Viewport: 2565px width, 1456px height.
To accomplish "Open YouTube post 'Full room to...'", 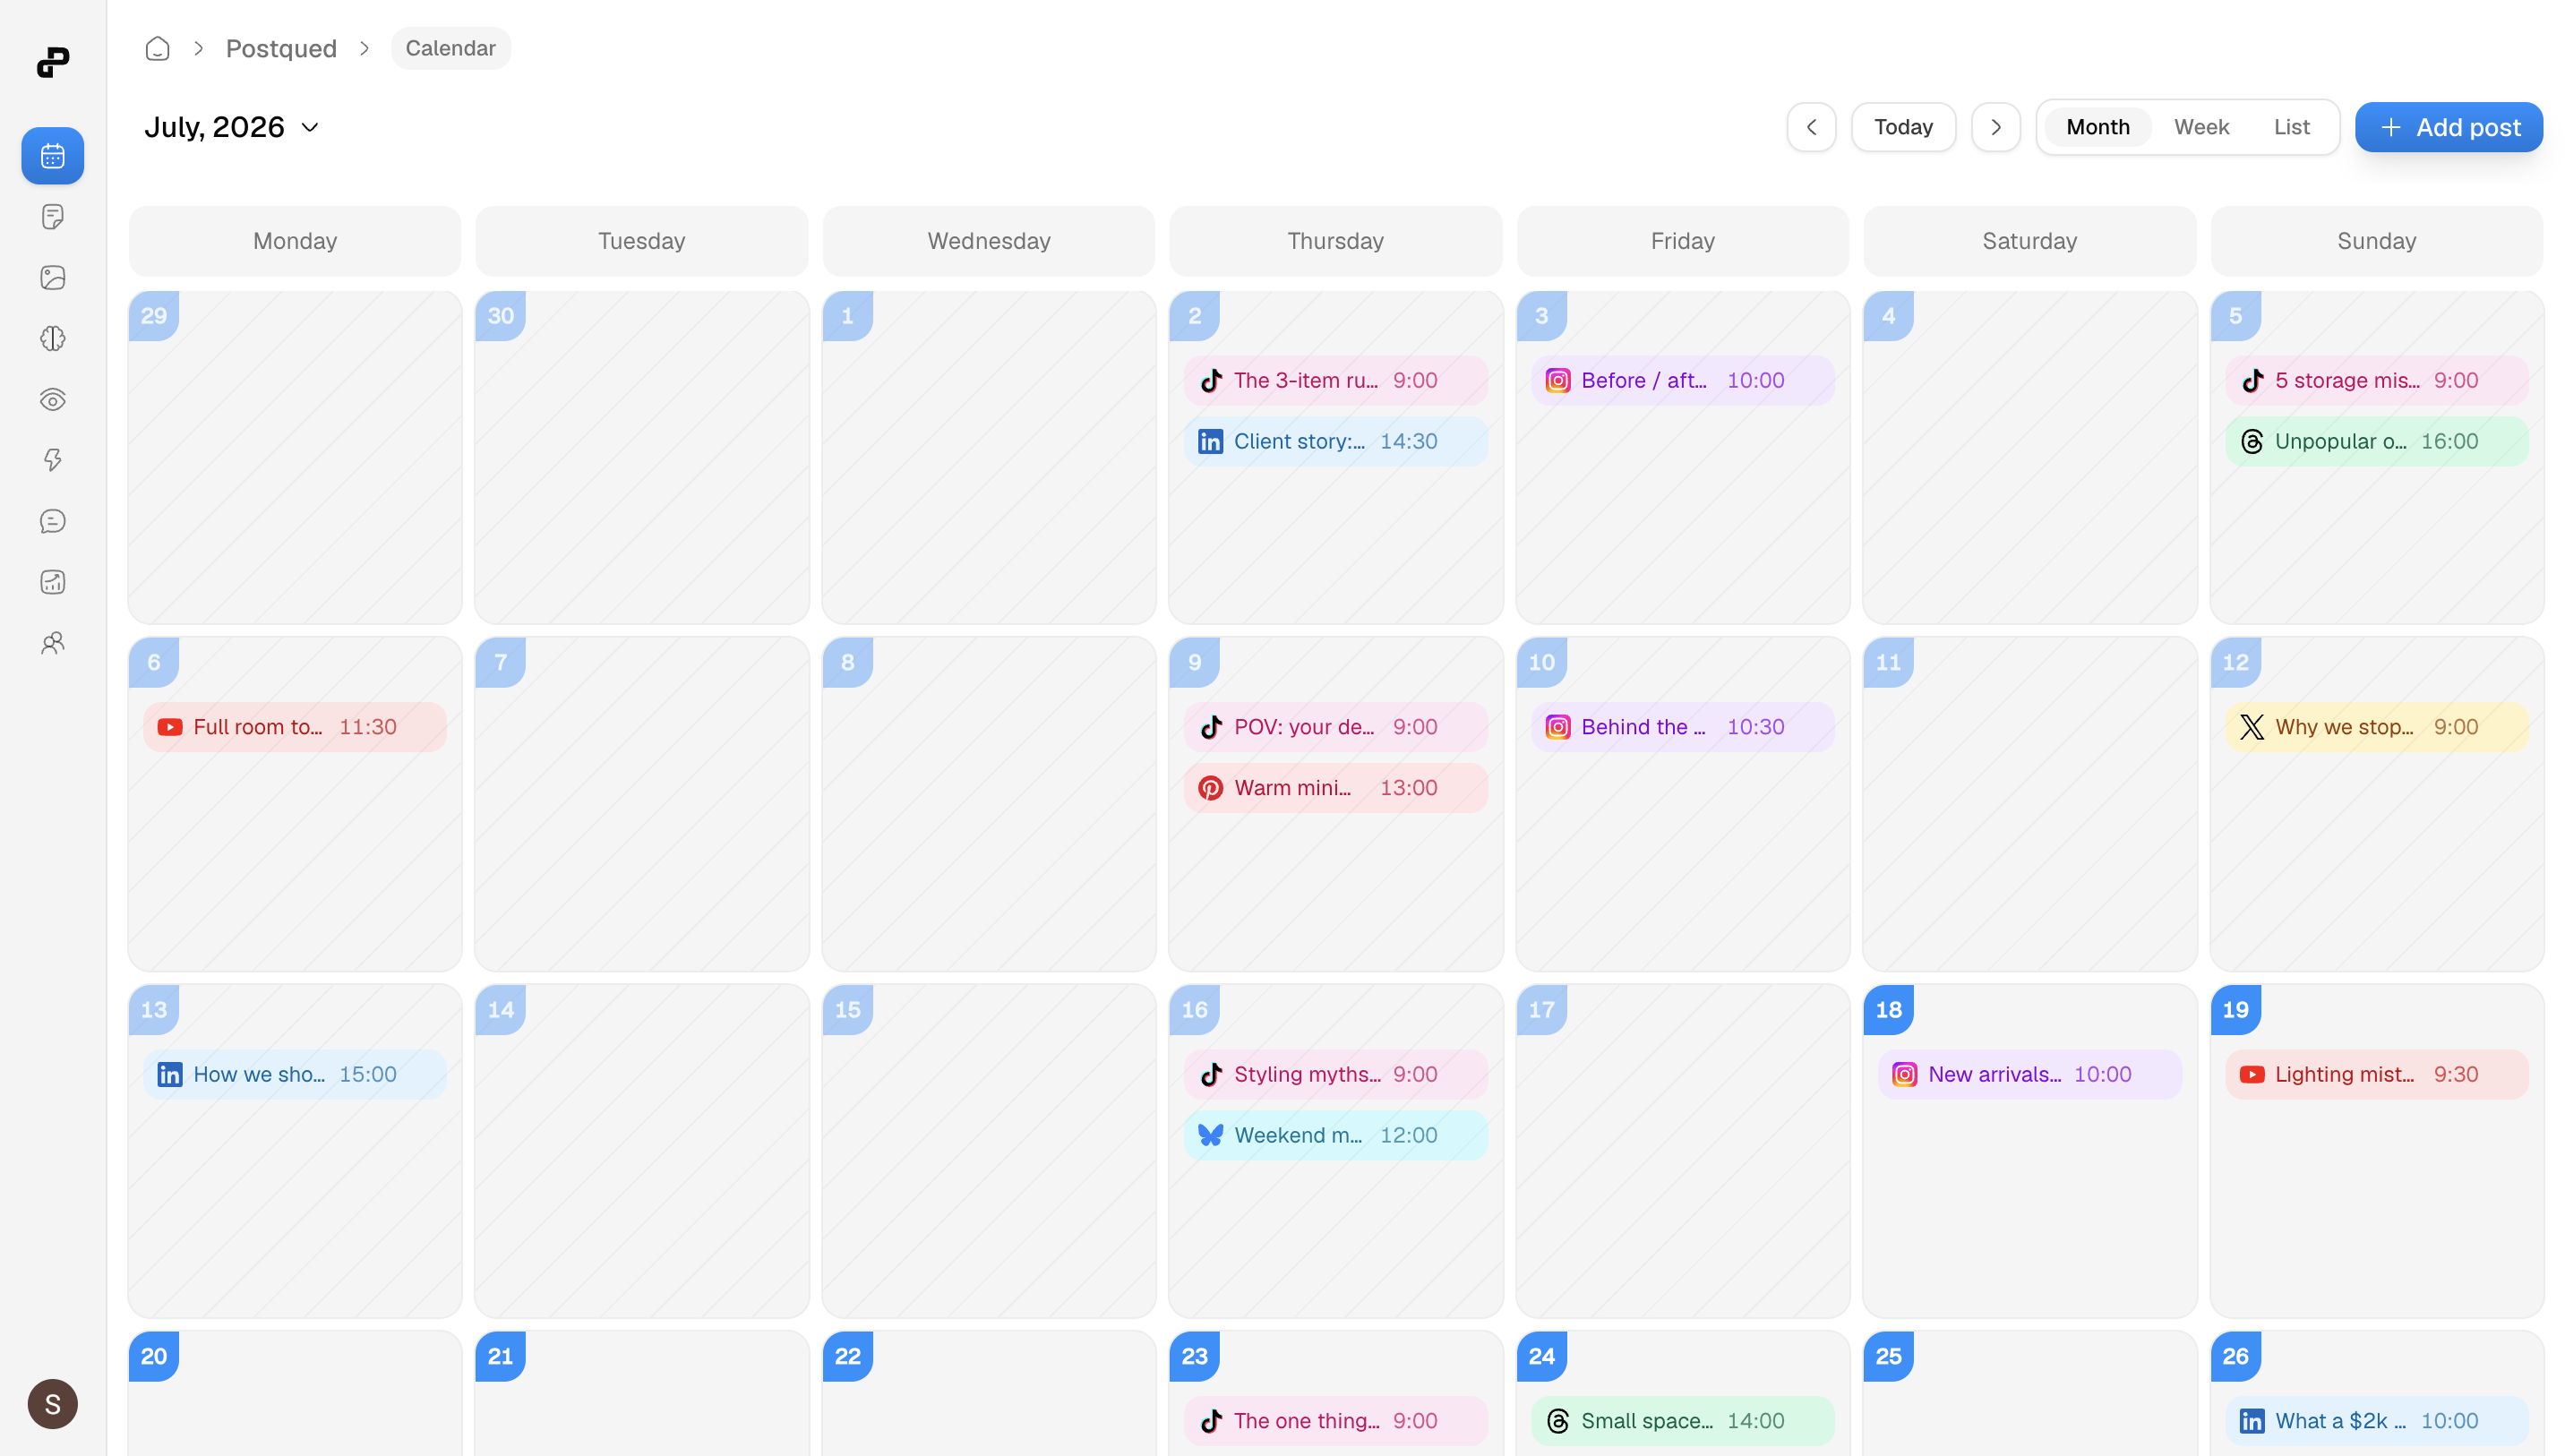I will point(294,727).
